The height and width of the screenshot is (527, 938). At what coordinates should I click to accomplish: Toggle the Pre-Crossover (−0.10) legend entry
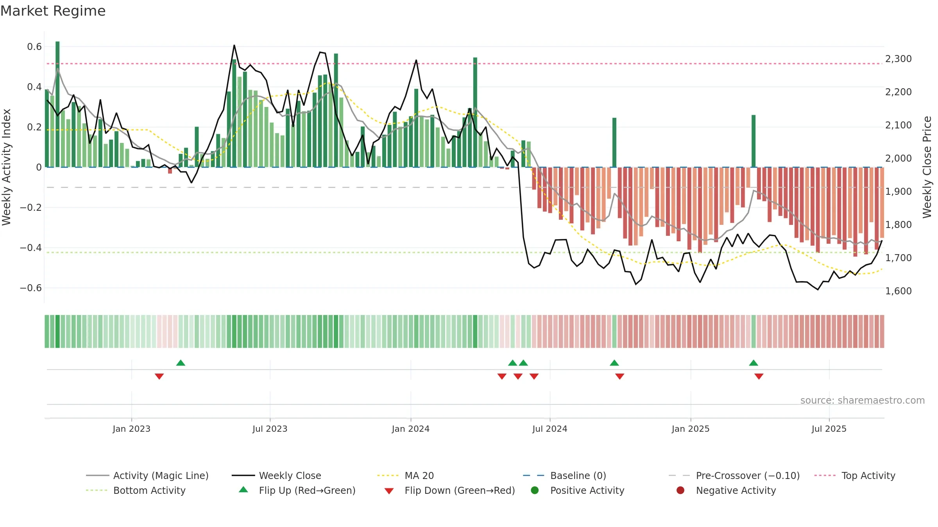point(734,475)
